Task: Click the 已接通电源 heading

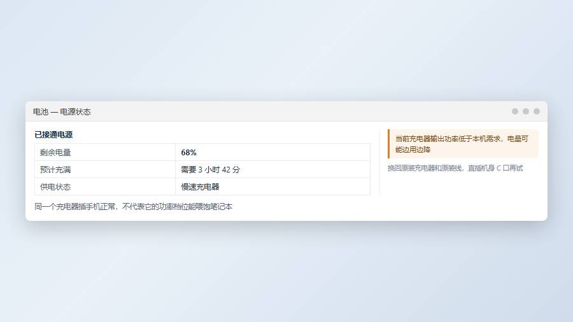Action: point(53,135)
